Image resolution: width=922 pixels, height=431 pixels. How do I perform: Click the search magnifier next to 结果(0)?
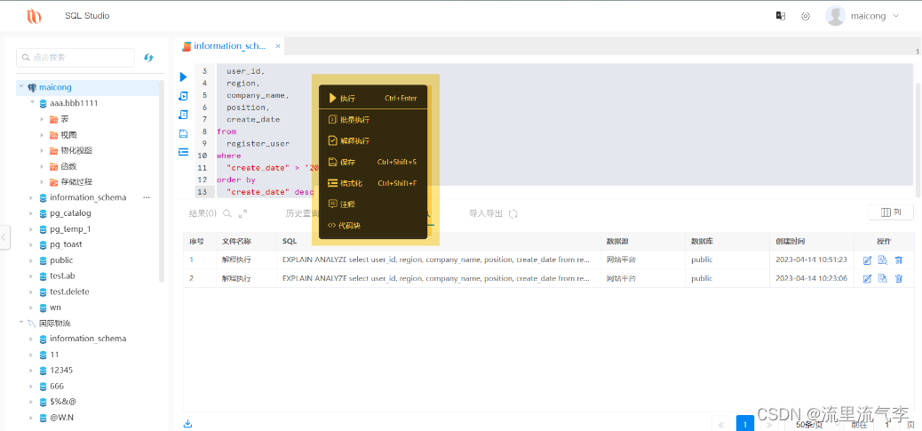pos(227,213)
